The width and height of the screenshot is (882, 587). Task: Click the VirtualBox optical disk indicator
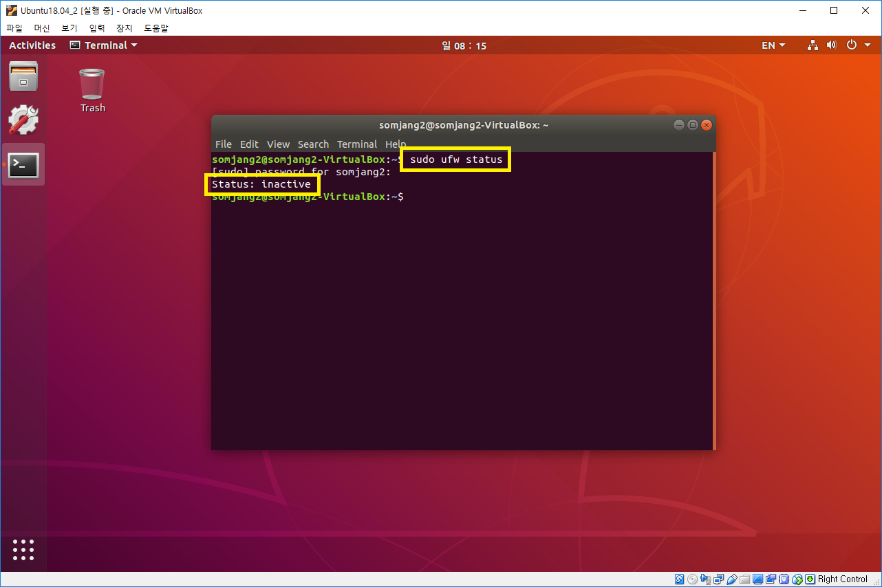tap(692, 579)
